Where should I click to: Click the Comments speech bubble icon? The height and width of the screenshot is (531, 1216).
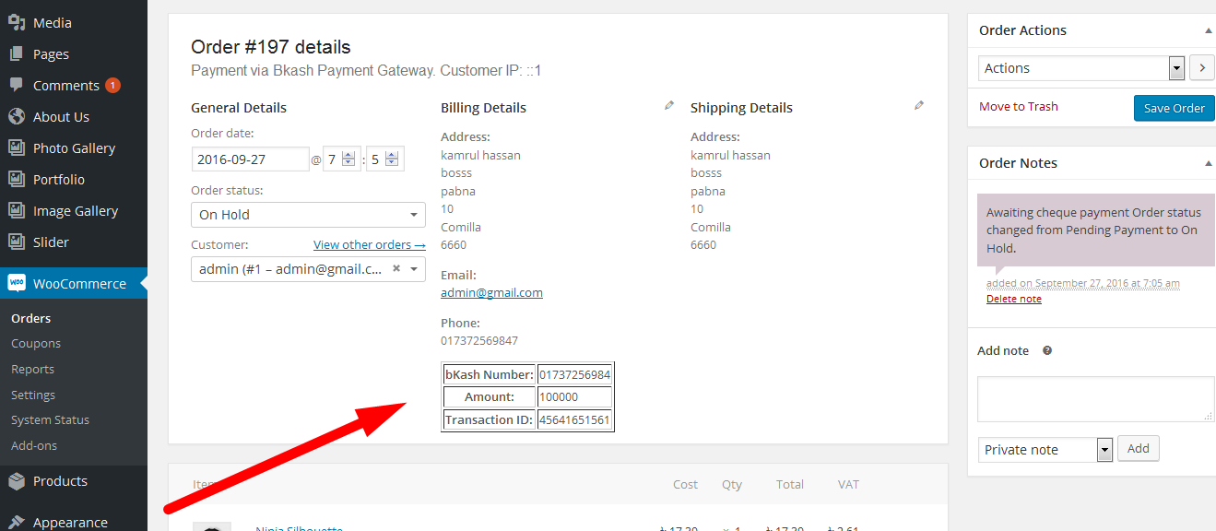[16, 85]
